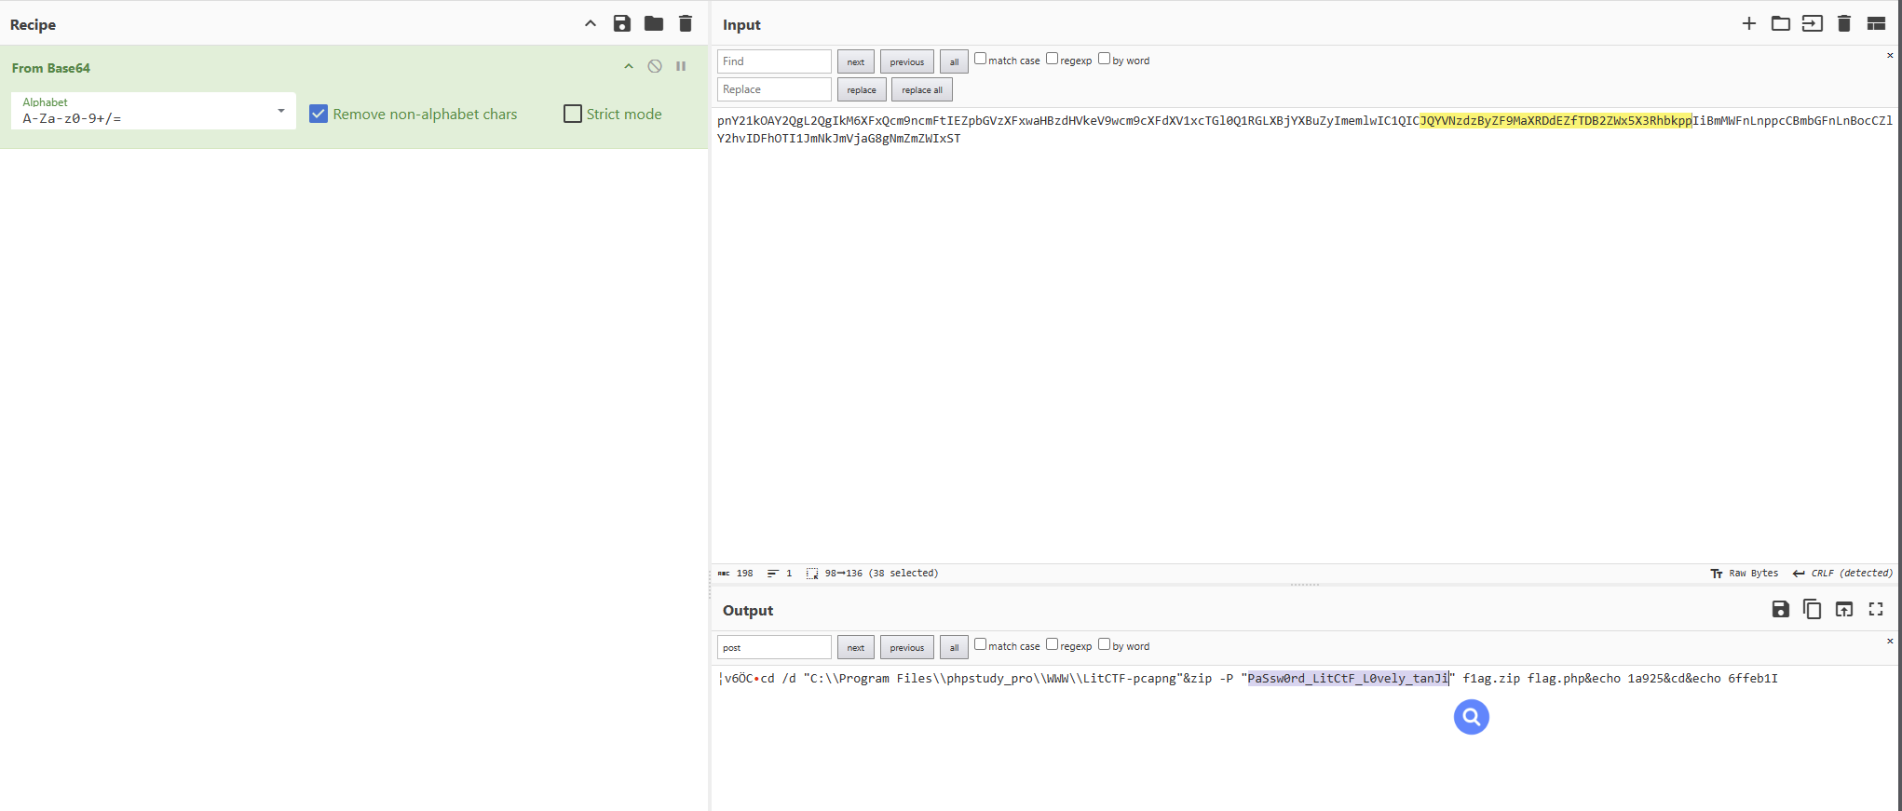The width and height of the screenshot is (1902, 811).
Task: Click 'f1ag.zip' in the output text
Action: tap(1491, 679)
